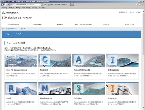
Task: Click the Inventor orange I product icon
Action: click(x=113, y=89)
